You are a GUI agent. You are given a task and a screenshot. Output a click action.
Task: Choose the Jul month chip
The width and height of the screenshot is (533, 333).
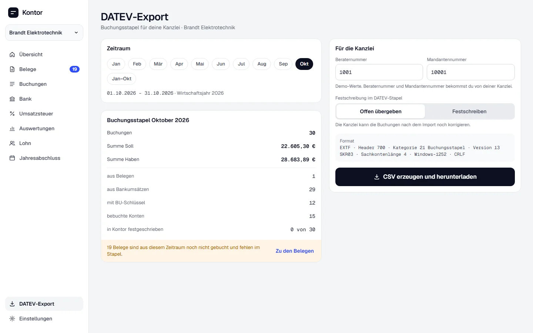(x=241, y=64)
